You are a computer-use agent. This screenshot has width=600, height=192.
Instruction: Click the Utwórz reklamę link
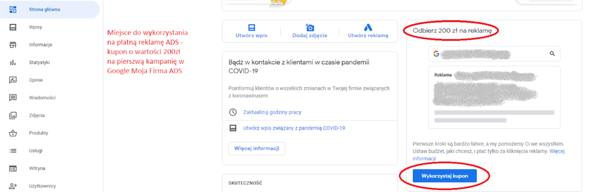click(x=368, y=36)
